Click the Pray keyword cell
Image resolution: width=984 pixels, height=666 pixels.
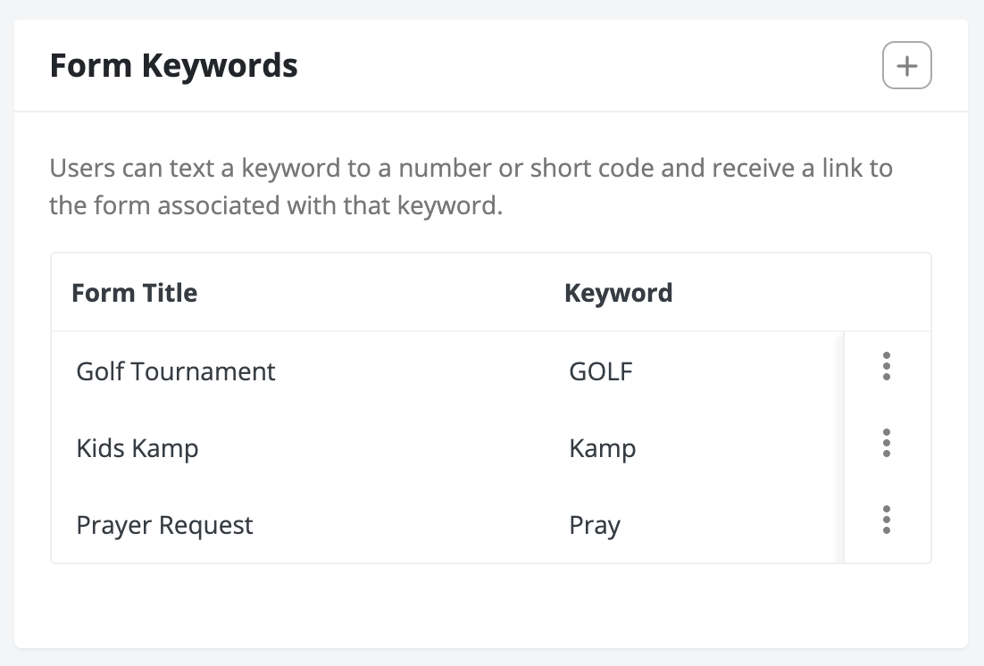[595, 525]
